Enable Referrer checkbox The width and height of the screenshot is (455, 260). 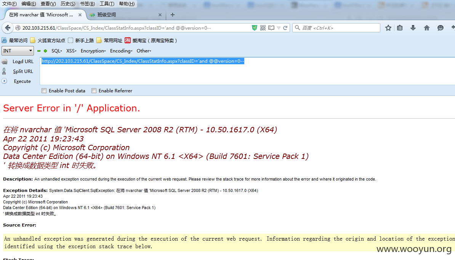(94, 90)
